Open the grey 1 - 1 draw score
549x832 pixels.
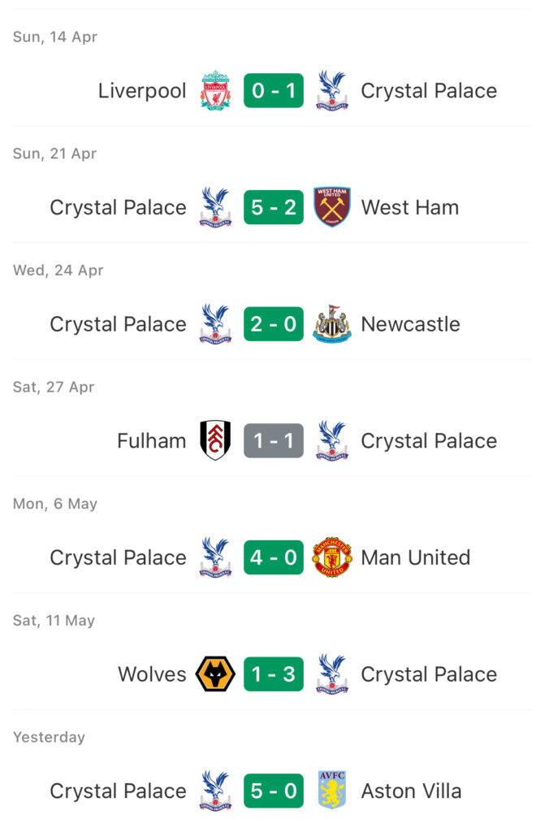[x=274, y=440]
